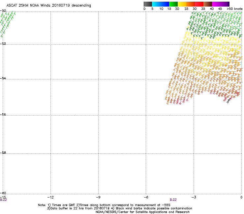
Task: Click the light green wind barbs at top left
Action: (8, 24)
